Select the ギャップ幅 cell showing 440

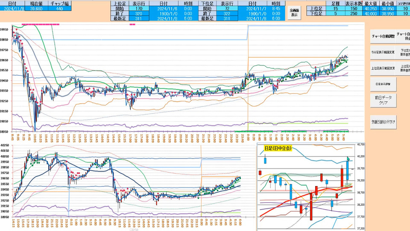60,9
